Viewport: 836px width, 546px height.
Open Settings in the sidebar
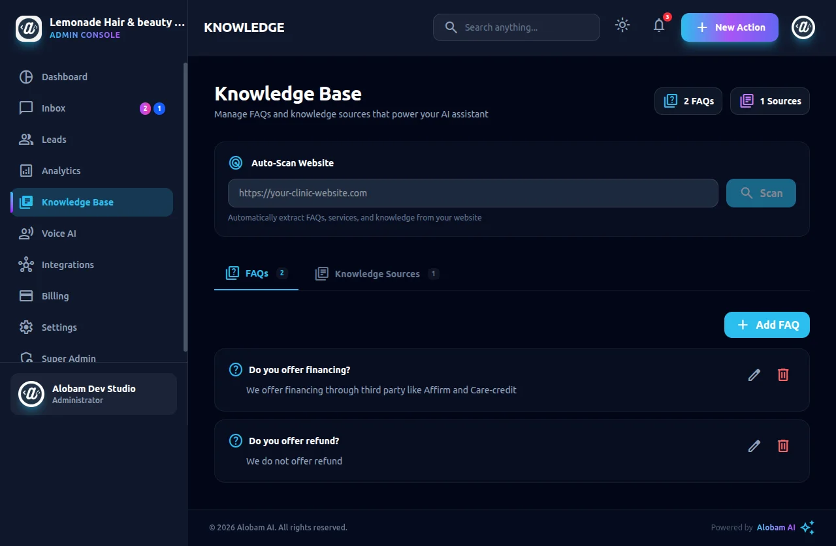92,327
